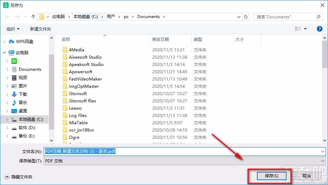Select the Aiseesoft Studio folder

(x=85, y=57)
